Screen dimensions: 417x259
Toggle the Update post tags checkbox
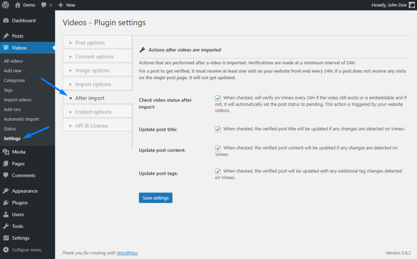218,171
